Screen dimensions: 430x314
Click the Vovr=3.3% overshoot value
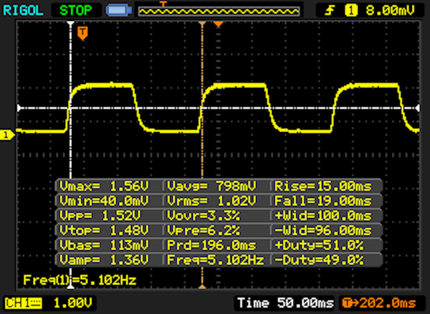(x=203, y=216)
